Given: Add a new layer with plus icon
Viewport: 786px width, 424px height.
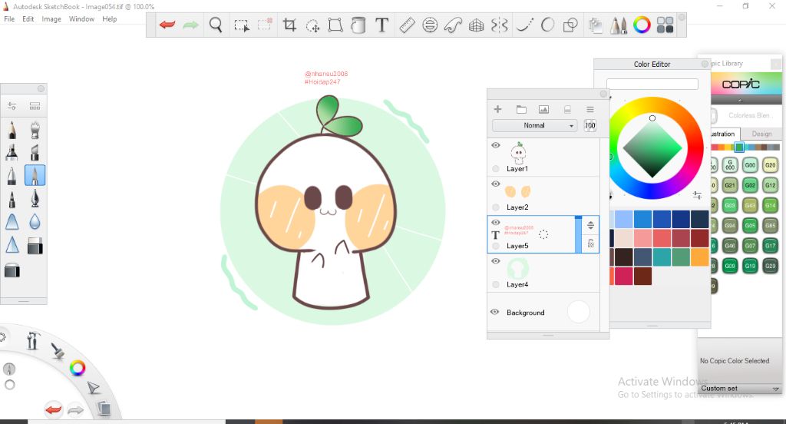Looking at the screenshot, I should pyautogui.click(x=497, y=110).
